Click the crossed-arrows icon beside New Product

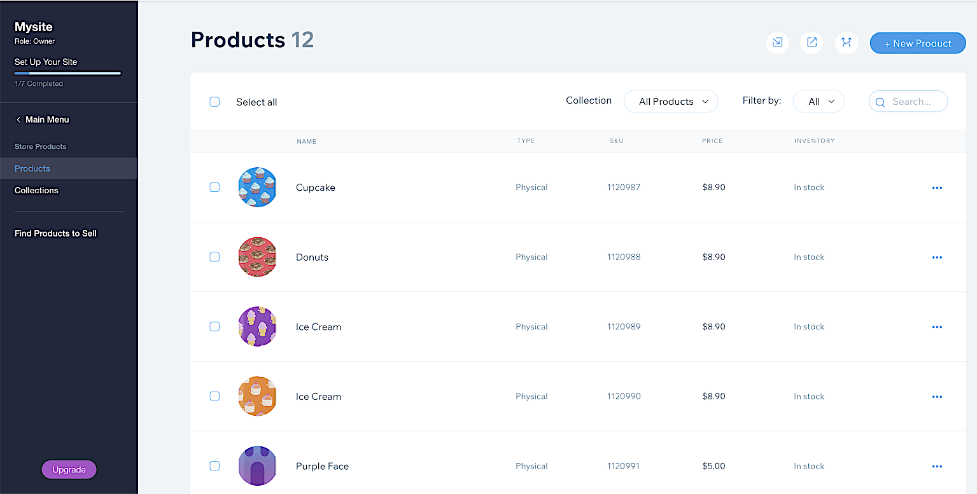[x=846, y=43]
